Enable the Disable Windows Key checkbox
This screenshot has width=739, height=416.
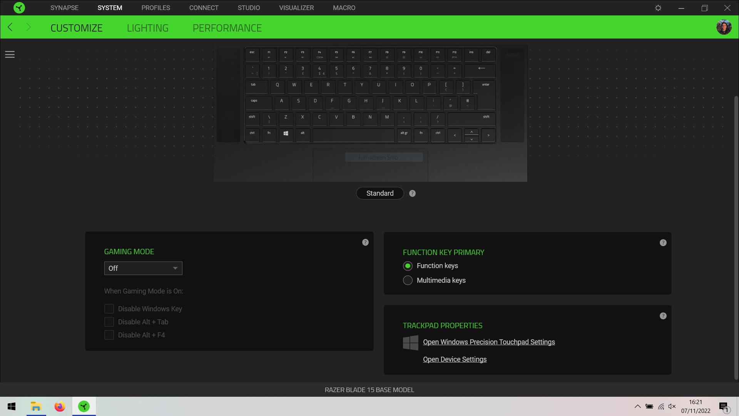(x=109, y=309)
